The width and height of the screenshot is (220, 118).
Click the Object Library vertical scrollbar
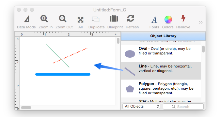203,49
